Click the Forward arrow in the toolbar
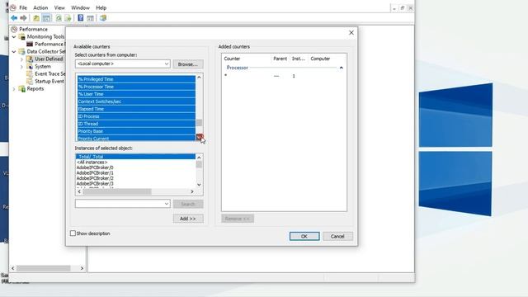 pyautogui.click(x=23, y=18)
